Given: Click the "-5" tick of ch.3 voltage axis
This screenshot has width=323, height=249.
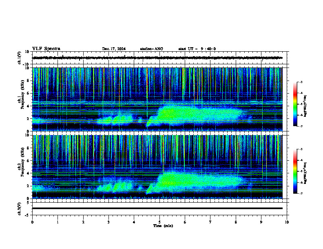Looking at the screenshot, I should tap(28, 215).
